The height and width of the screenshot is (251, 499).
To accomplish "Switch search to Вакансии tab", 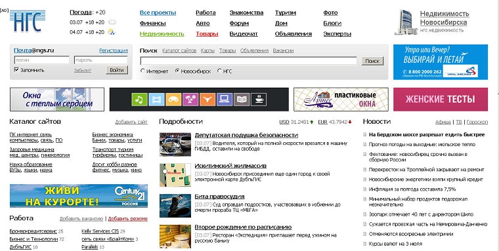I will pos(283,50).
